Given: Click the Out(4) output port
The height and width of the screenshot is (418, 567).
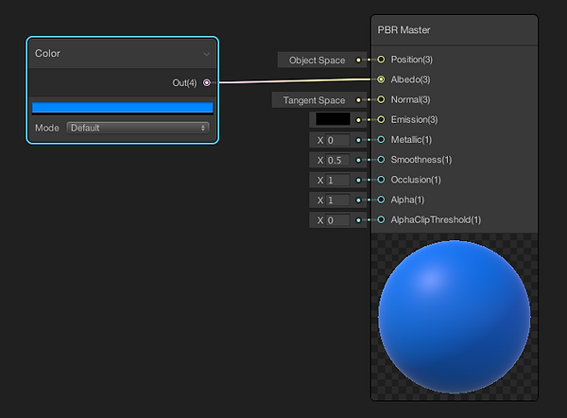Looking at the screenshot, I should pos(206,83).
